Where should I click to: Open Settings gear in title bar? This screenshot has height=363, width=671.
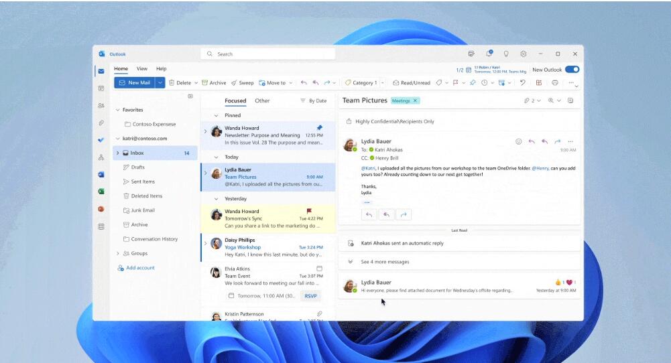(523, 54)
